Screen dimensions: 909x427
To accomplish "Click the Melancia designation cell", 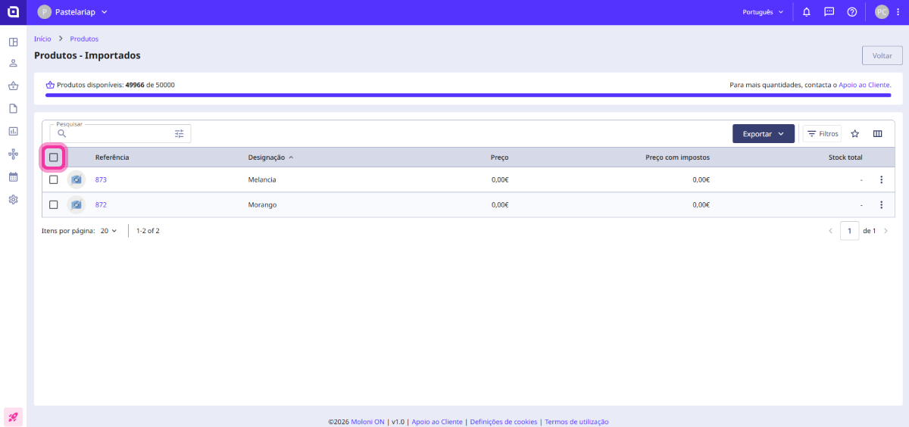I will 262,179.
